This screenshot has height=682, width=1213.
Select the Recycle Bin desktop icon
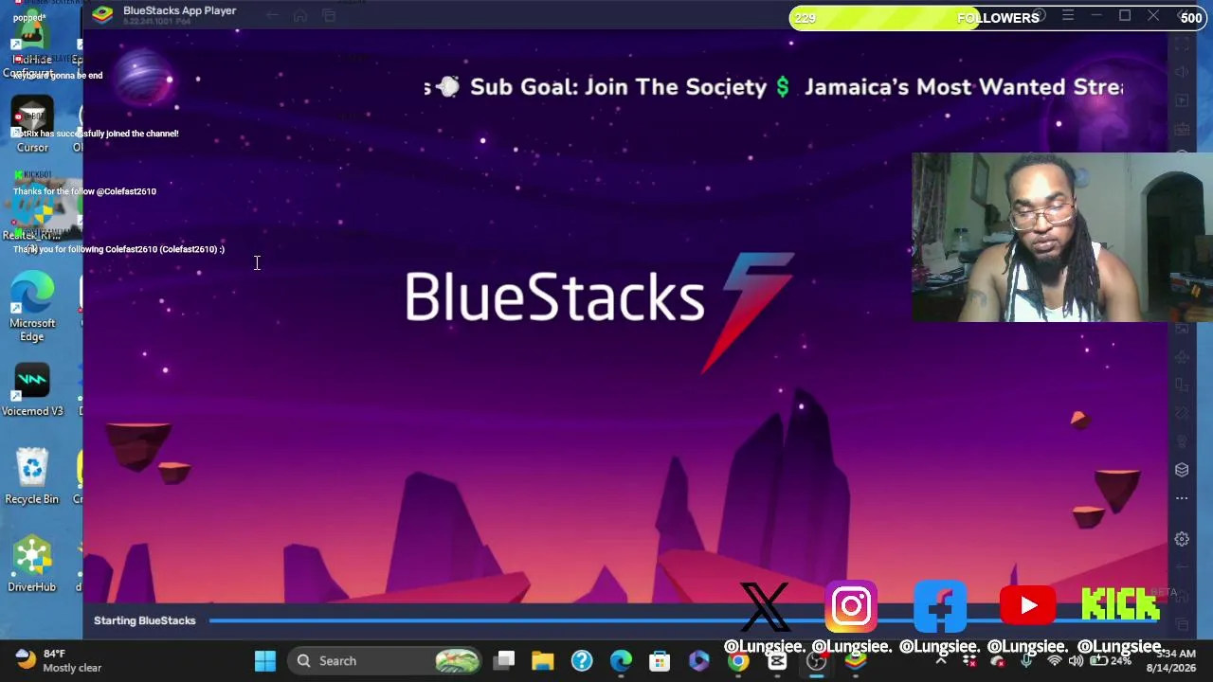click(32, 476)
